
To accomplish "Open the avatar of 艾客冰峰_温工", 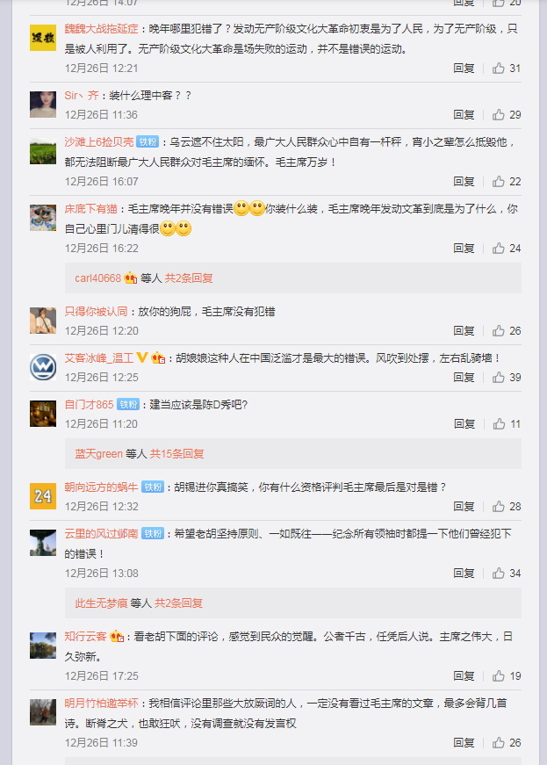I will click(x=43, y=367).
